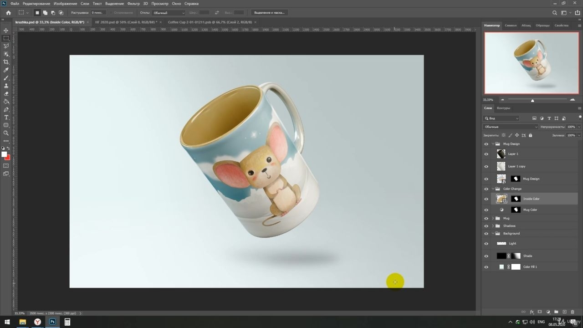Switch to the Контуры tab
Screen dimensions: 583x328
tap(503, 108)
